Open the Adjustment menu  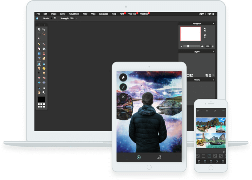coord(74,14)
